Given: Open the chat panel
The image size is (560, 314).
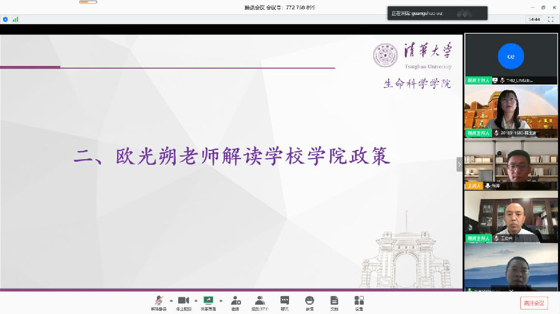Looking at the screenshot, I should (285, 302).
